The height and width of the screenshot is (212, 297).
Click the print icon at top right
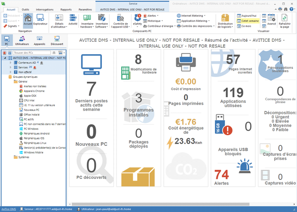click(x=280, y=9)
